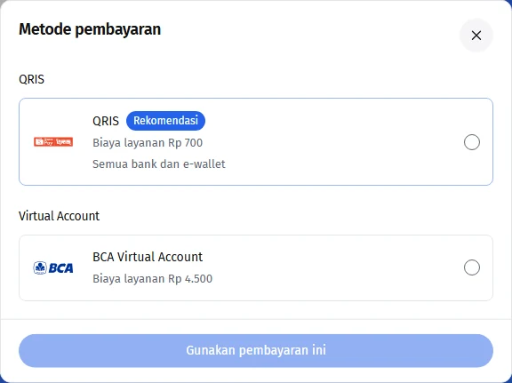Close the Metode pembayaran dialog
Viewport: 512px width, 383px height.
[476, 36]
